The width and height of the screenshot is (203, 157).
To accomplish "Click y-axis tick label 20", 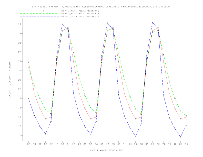I will coord(20,89).
